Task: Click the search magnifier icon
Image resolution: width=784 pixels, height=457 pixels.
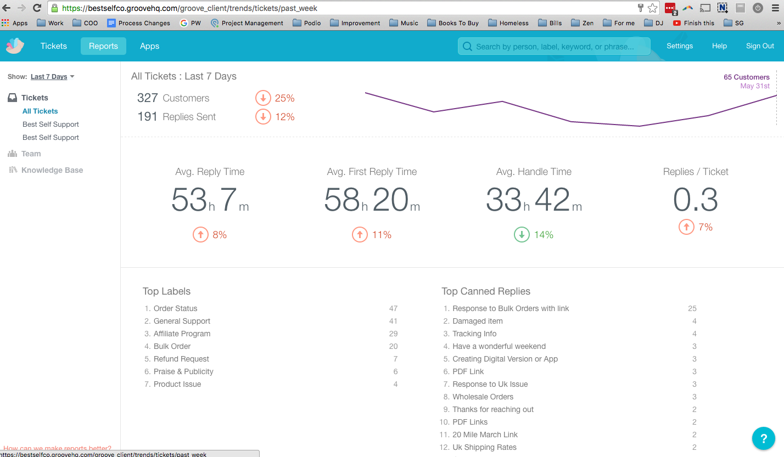Action: (467, 46)
